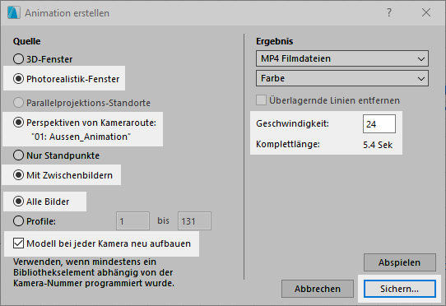Open help with the question mark icon
The height and width of the screenshot is (306, 446).
389,12
